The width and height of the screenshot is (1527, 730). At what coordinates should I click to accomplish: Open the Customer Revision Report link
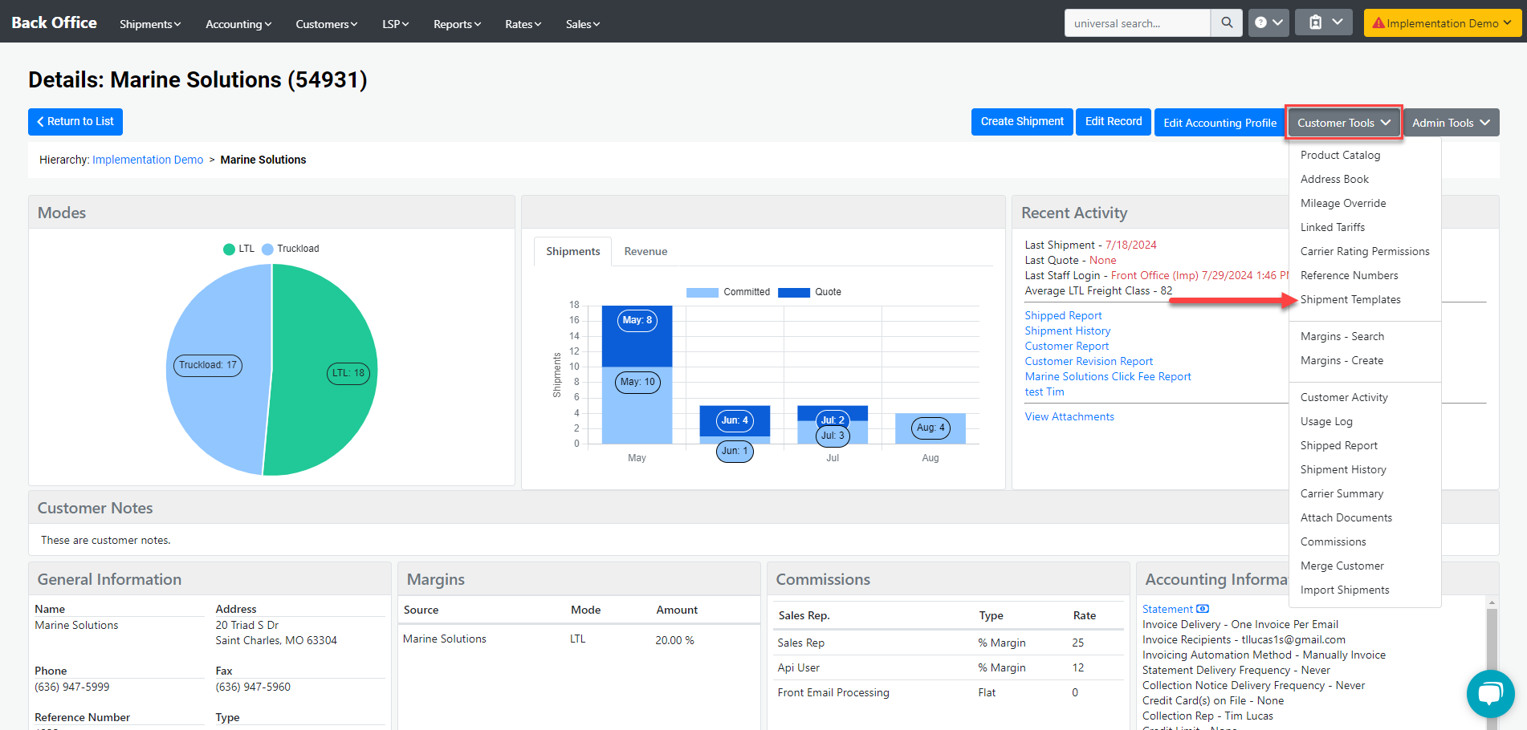(x=1089, y=361)
